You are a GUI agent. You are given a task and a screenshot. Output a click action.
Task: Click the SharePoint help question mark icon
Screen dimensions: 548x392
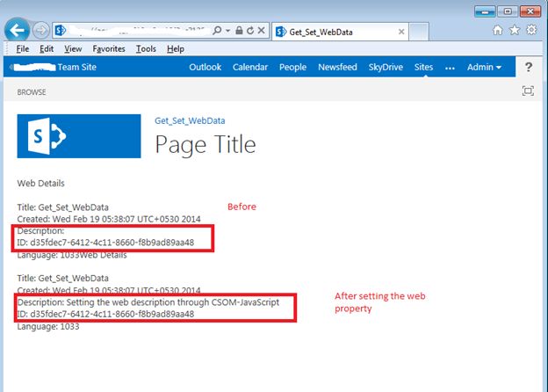(x=529, y=67)
